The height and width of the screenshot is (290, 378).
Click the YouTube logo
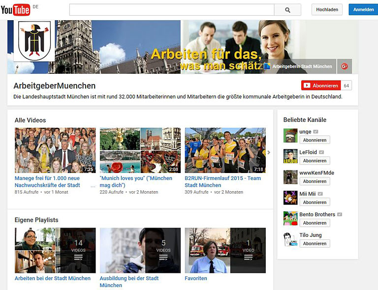click(x=16, y=9)
